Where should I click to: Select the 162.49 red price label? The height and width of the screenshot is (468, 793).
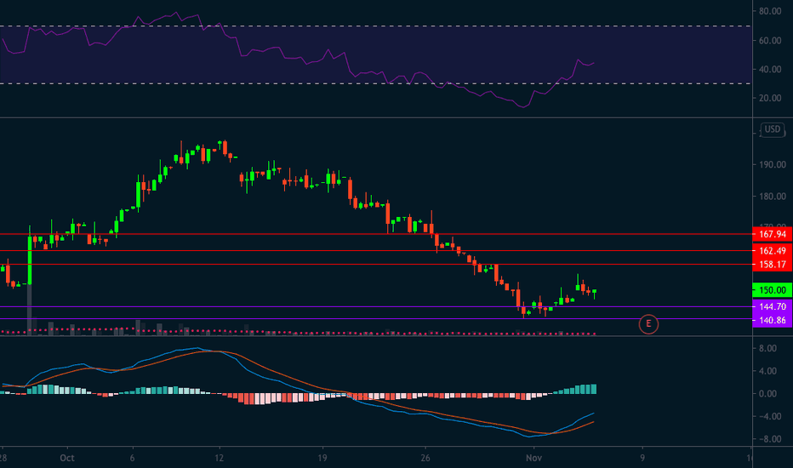[x=773, y=250]
